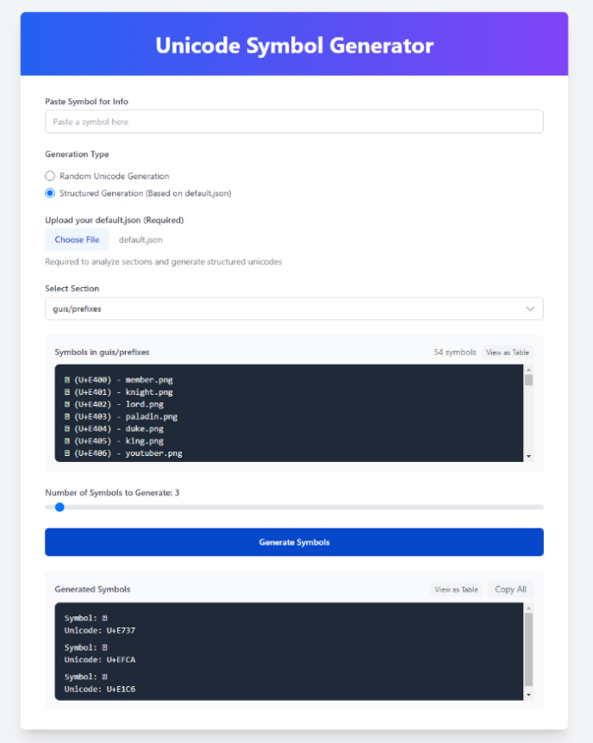Click the number of symbols slider handle

click(59, 507)
